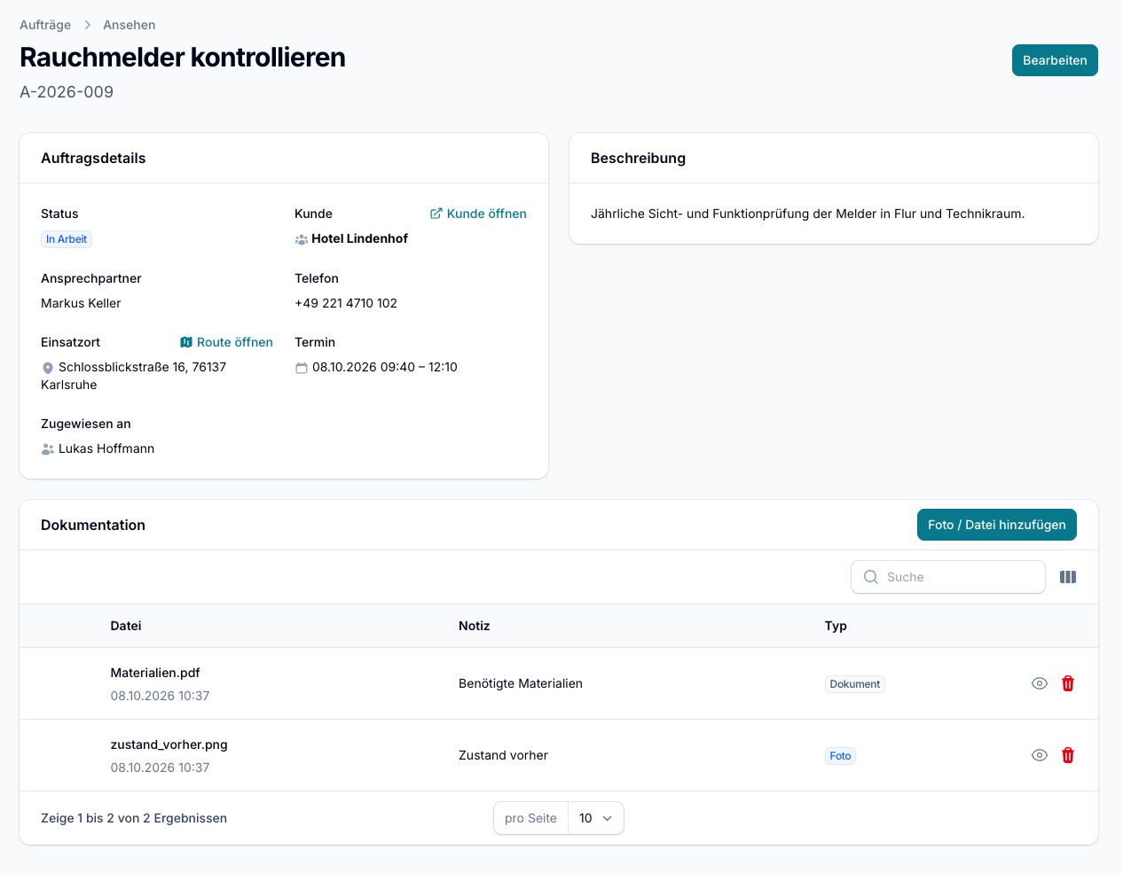Toggle table columns icon next to search
The width and height of the screenshot is (1123, 873).
pyautogui.click(x=1068, y=577)
